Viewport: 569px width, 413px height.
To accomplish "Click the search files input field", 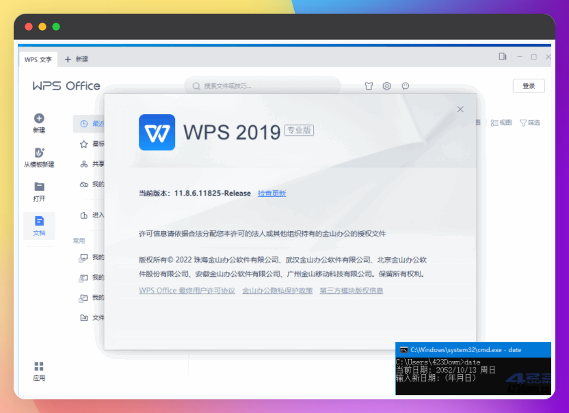I will click(267, 86).
